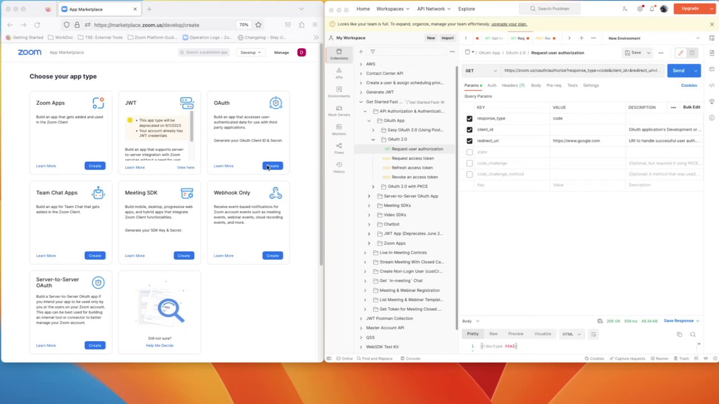Open the APIs section in Postman sidebar
Viewport: 719px width, 404px height.
tap(339, 72)
